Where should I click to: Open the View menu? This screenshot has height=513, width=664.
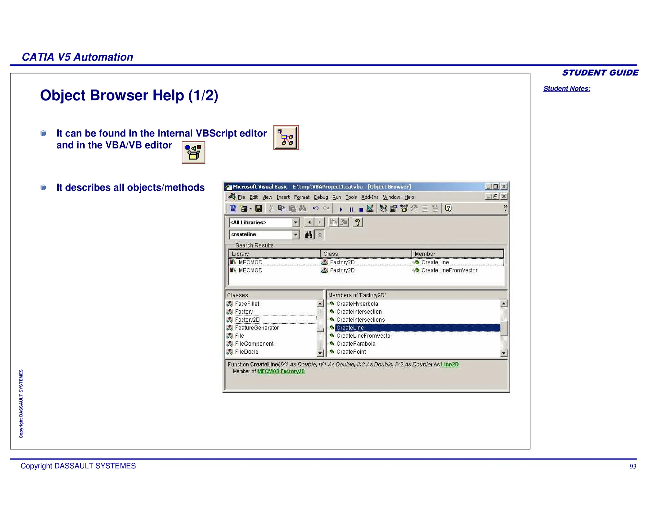[267, 197]
